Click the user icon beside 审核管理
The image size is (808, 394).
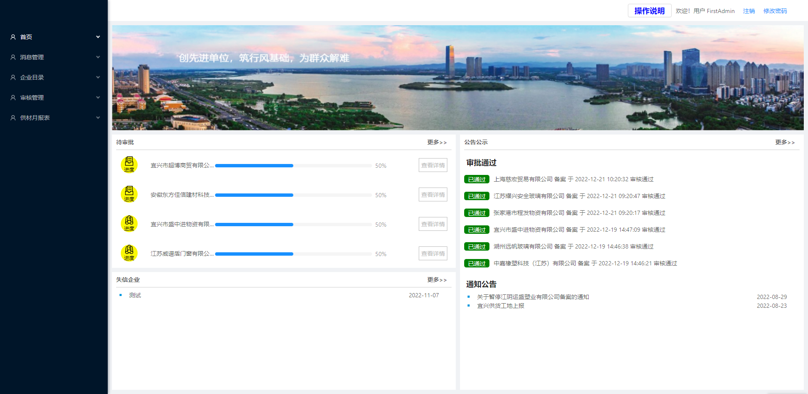[13, 98]
